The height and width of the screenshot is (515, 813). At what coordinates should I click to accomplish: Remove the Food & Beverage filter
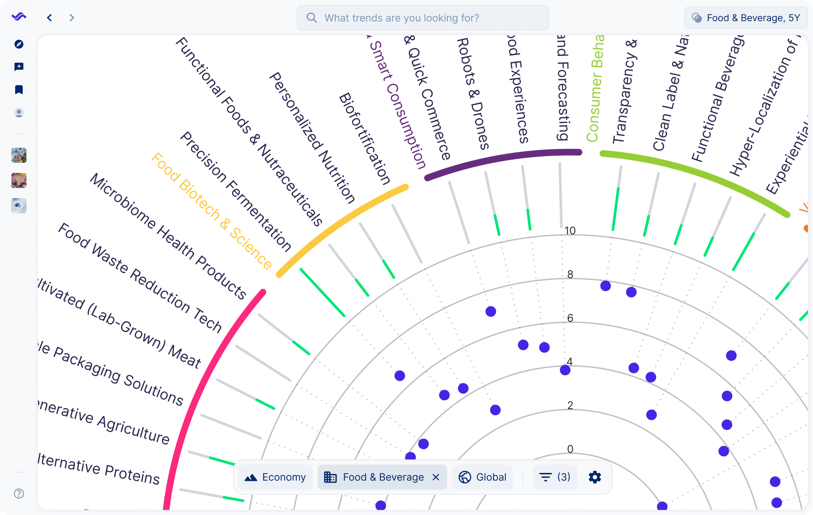tap(436, 477)
